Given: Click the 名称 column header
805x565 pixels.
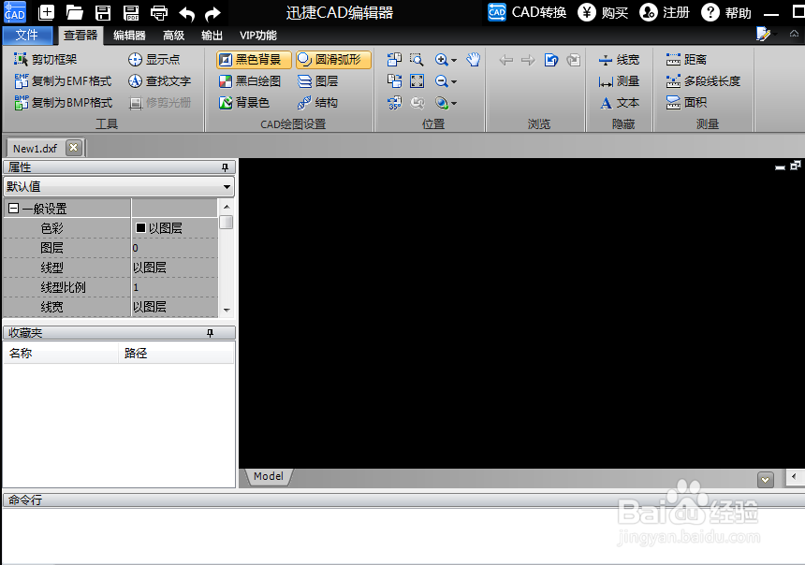Looking at the screenshot, I should pyautogui.click(x=61, y=353).
